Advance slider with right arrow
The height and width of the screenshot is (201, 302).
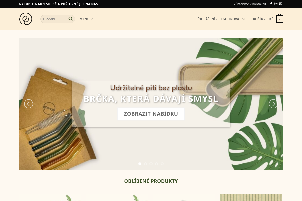[273, 104]
